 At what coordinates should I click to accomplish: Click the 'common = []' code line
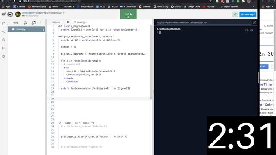(x=69, y=47)
